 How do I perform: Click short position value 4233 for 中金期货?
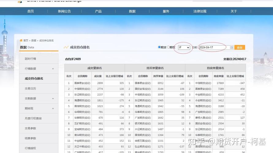click(221, 95)
